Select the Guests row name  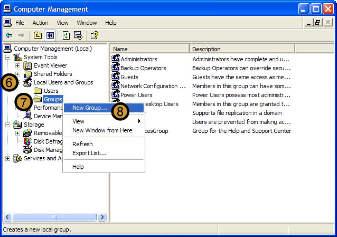(129, 77)
